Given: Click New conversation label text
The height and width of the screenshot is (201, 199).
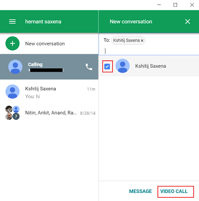Looking at the screenshot, I should (45, 43).
